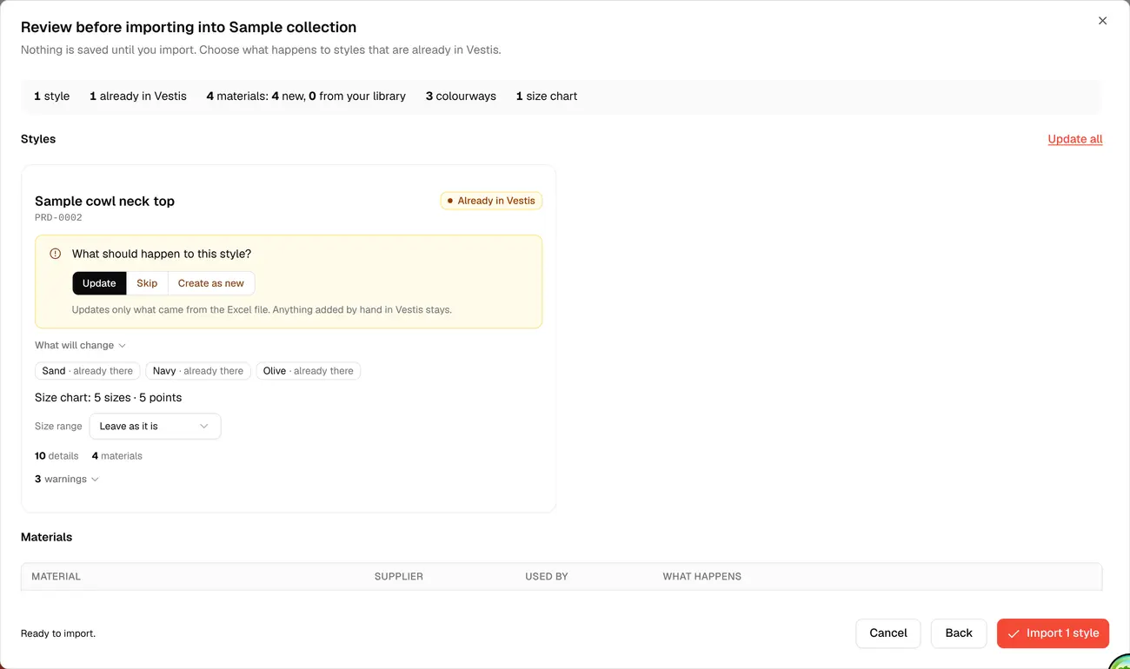Click the Olive colourway chip
Screen dimensions: 1130x669
309,371
